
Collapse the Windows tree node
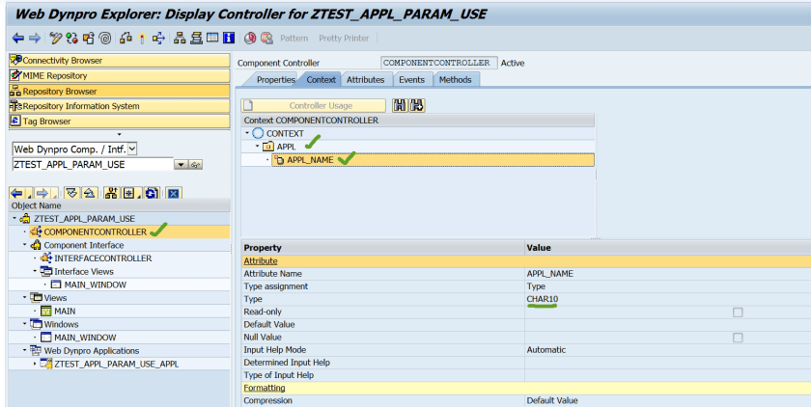[x=25, y=324]
